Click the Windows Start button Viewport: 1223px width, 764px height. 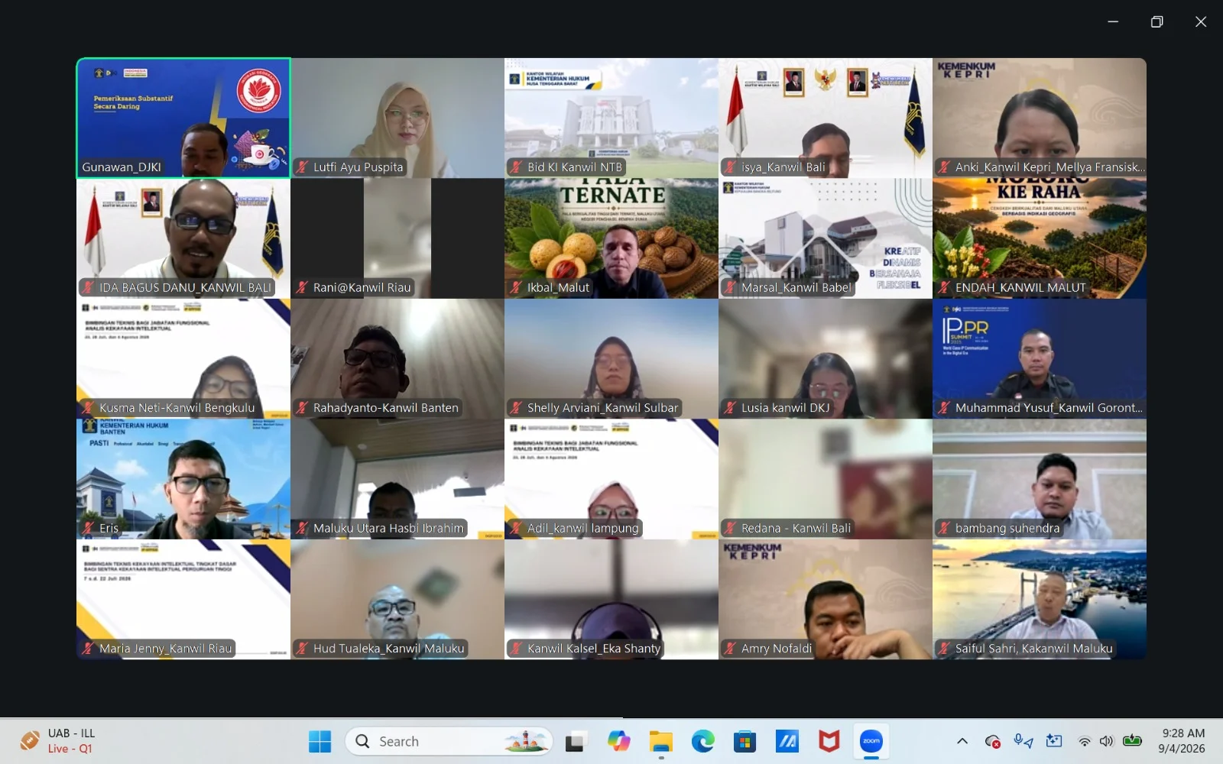pyautogui.click(x=320, y=741)
